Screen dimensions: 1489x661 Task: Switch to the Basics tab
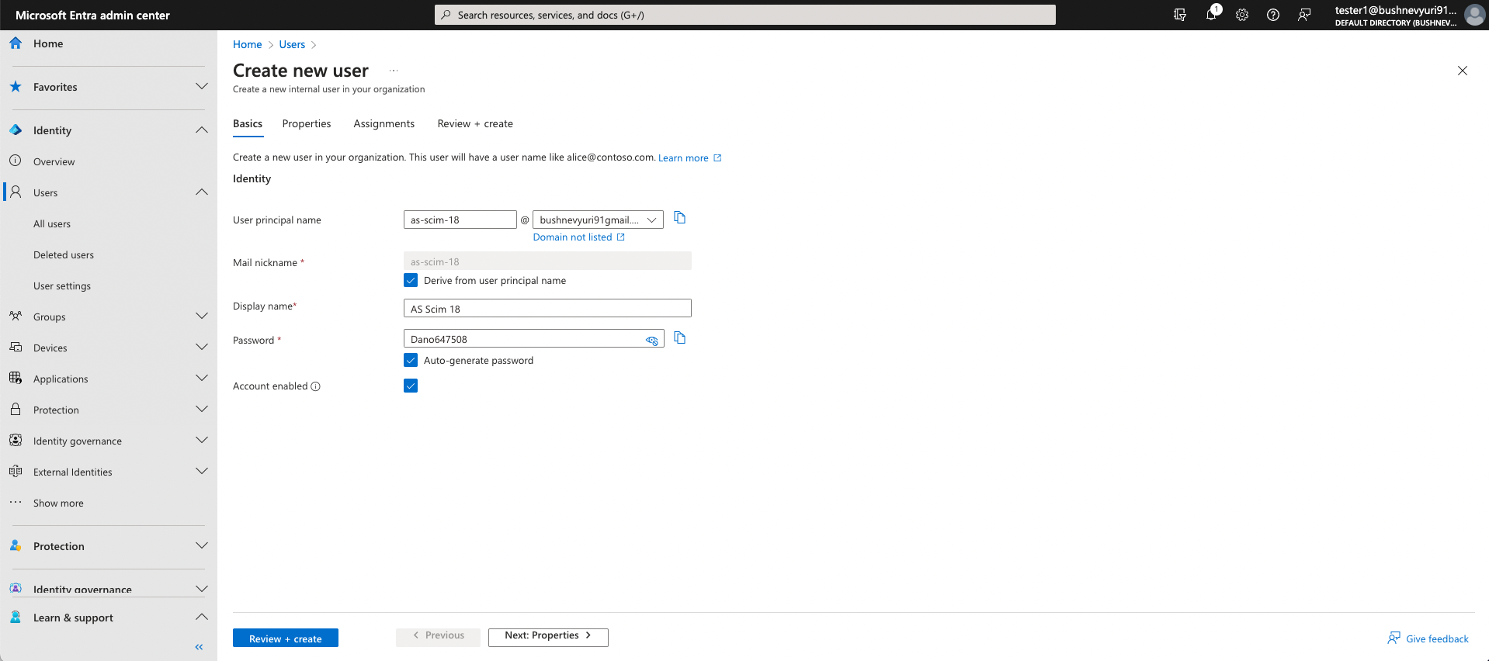click(x=248, y=123)
